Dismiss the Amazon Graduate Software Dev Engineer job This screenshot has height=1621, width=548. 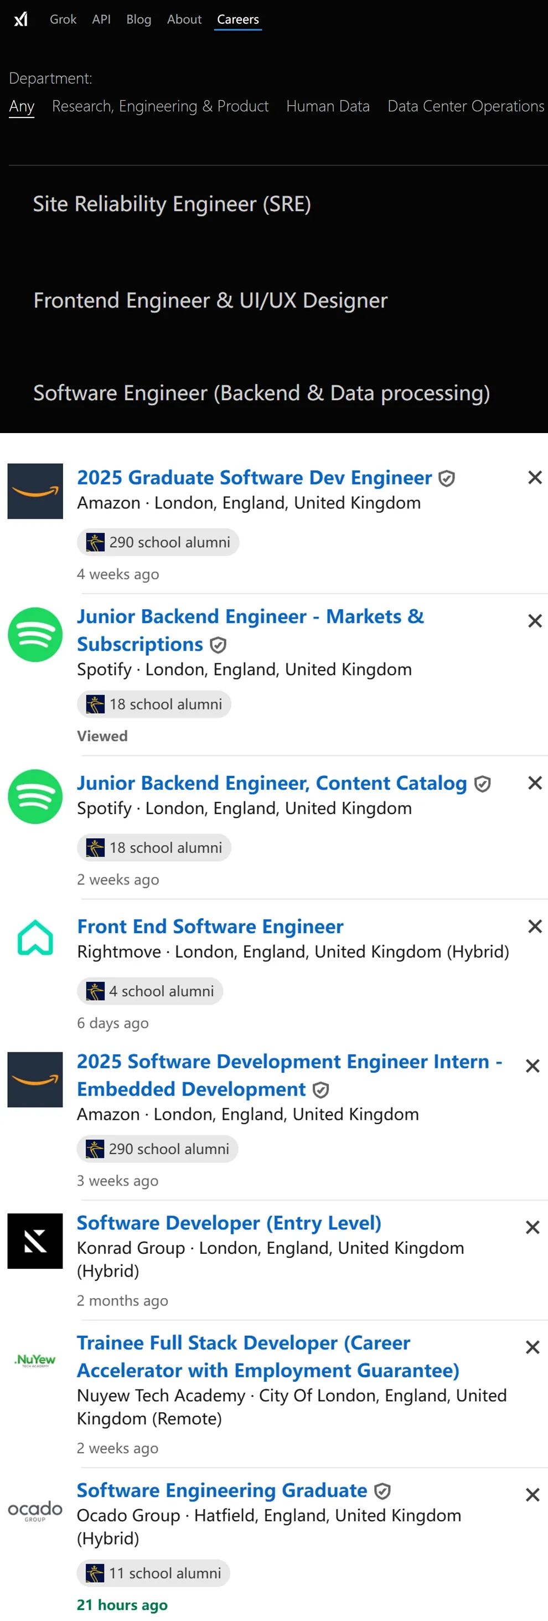(535, 477)
